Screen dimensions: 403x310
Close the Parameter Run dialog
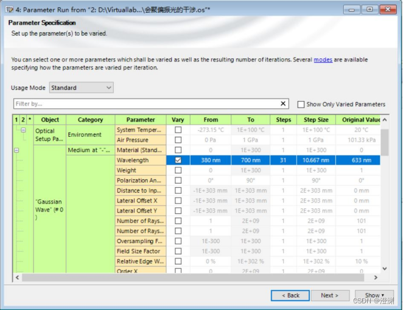point(388,9)
